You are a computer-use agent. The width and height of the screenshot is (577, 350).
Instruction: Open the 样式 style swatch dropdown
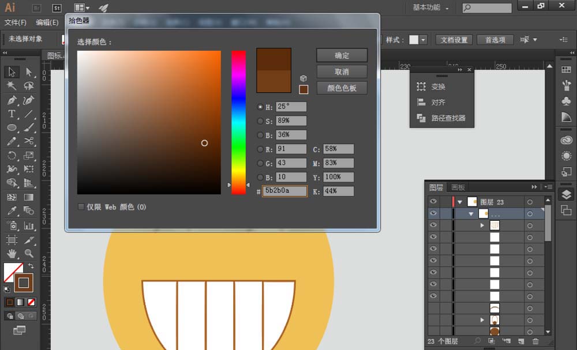423,40
